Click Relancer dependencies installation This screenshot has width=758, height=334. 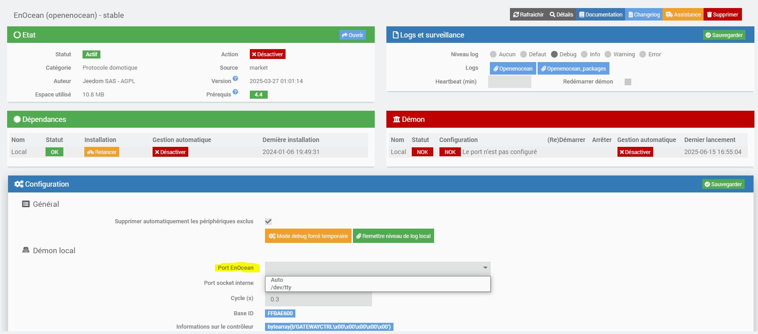click(x=102, y=152)
